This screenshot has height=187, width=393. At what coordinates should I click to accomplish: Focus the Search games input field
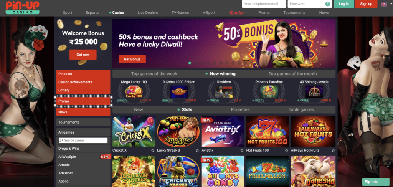83,141
